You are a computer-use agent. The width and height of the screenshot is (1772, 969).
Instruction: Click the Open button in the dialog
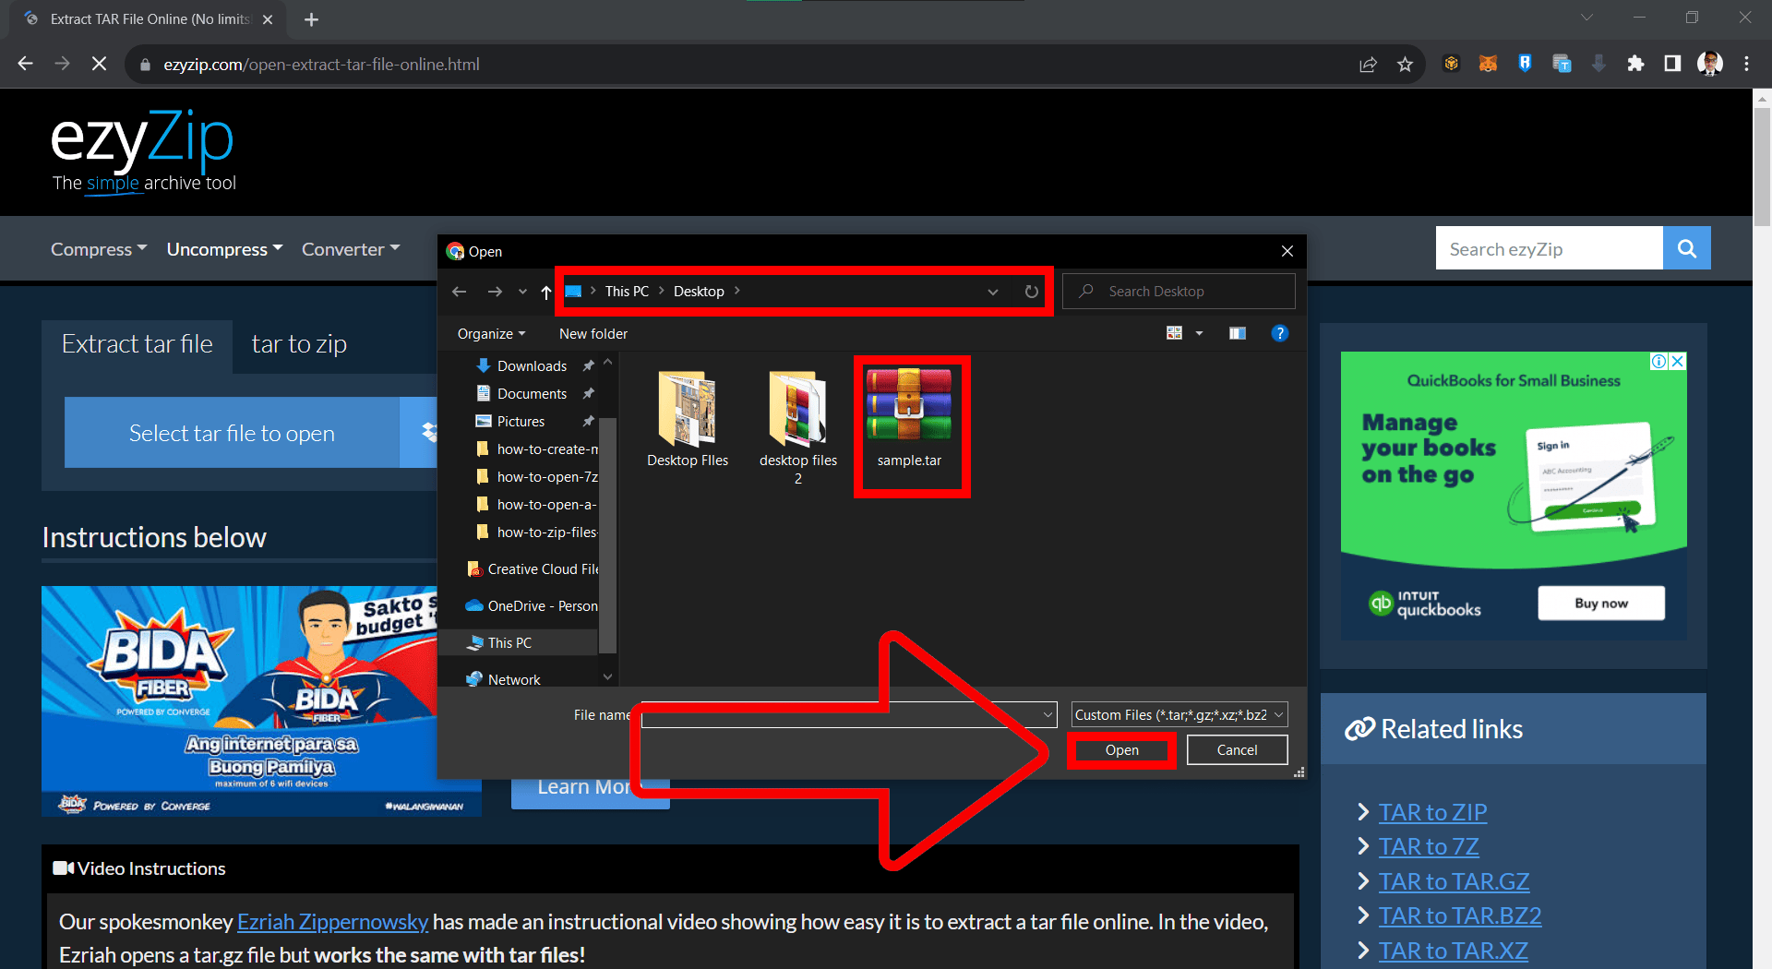tap(1121, 749)
